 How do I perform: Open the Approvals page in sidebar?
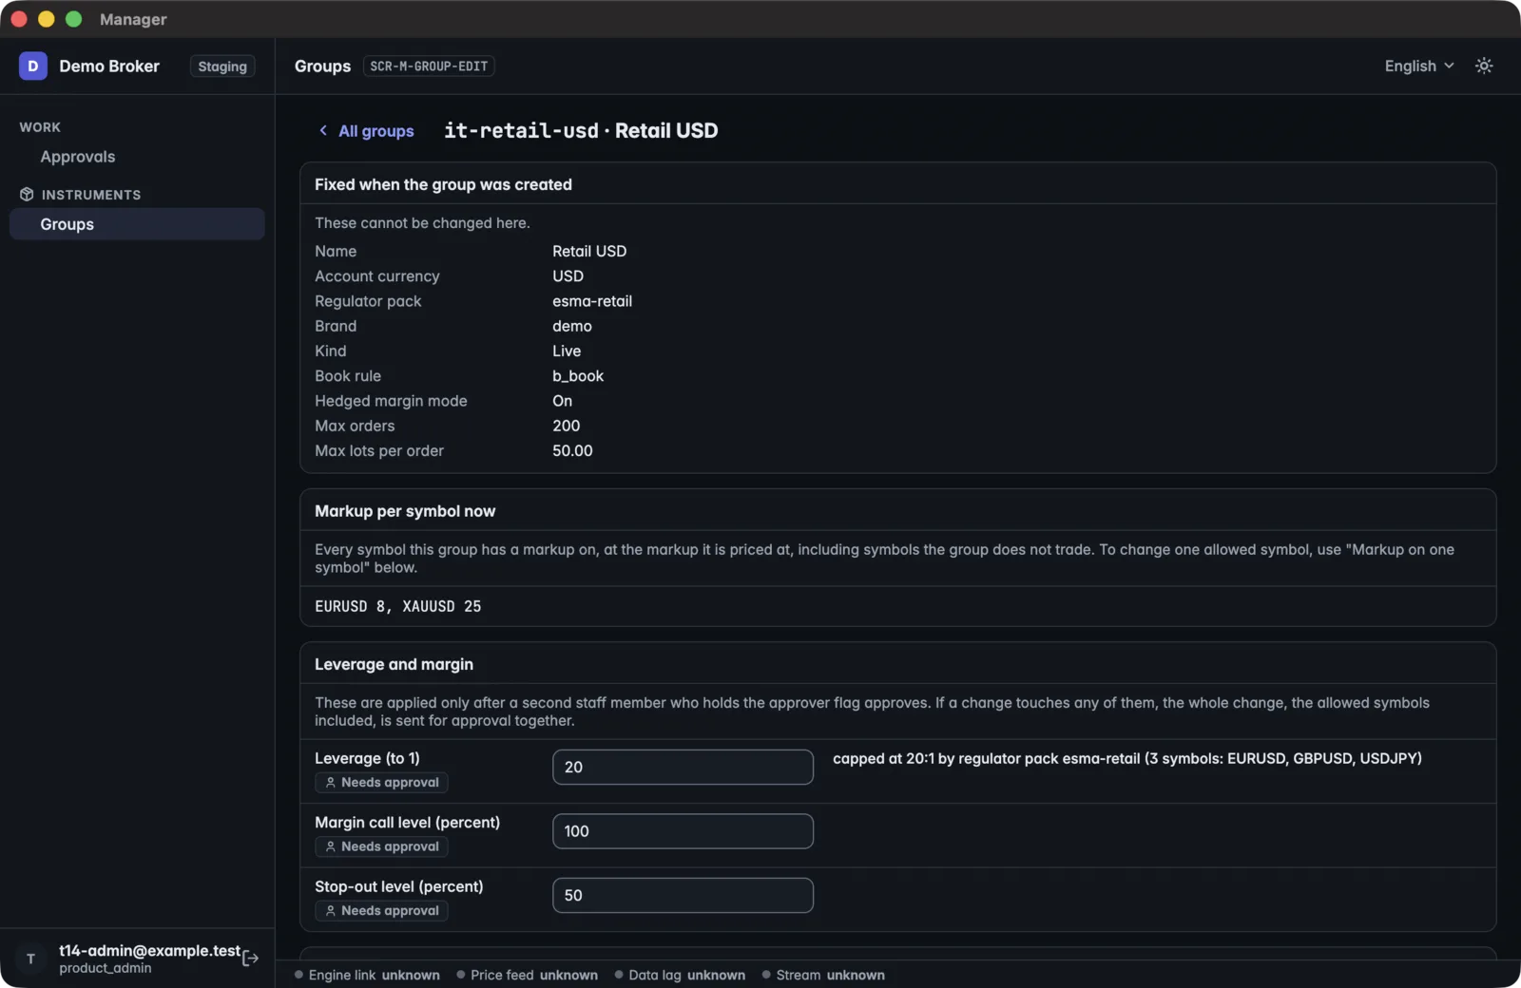tap(78, 157)
